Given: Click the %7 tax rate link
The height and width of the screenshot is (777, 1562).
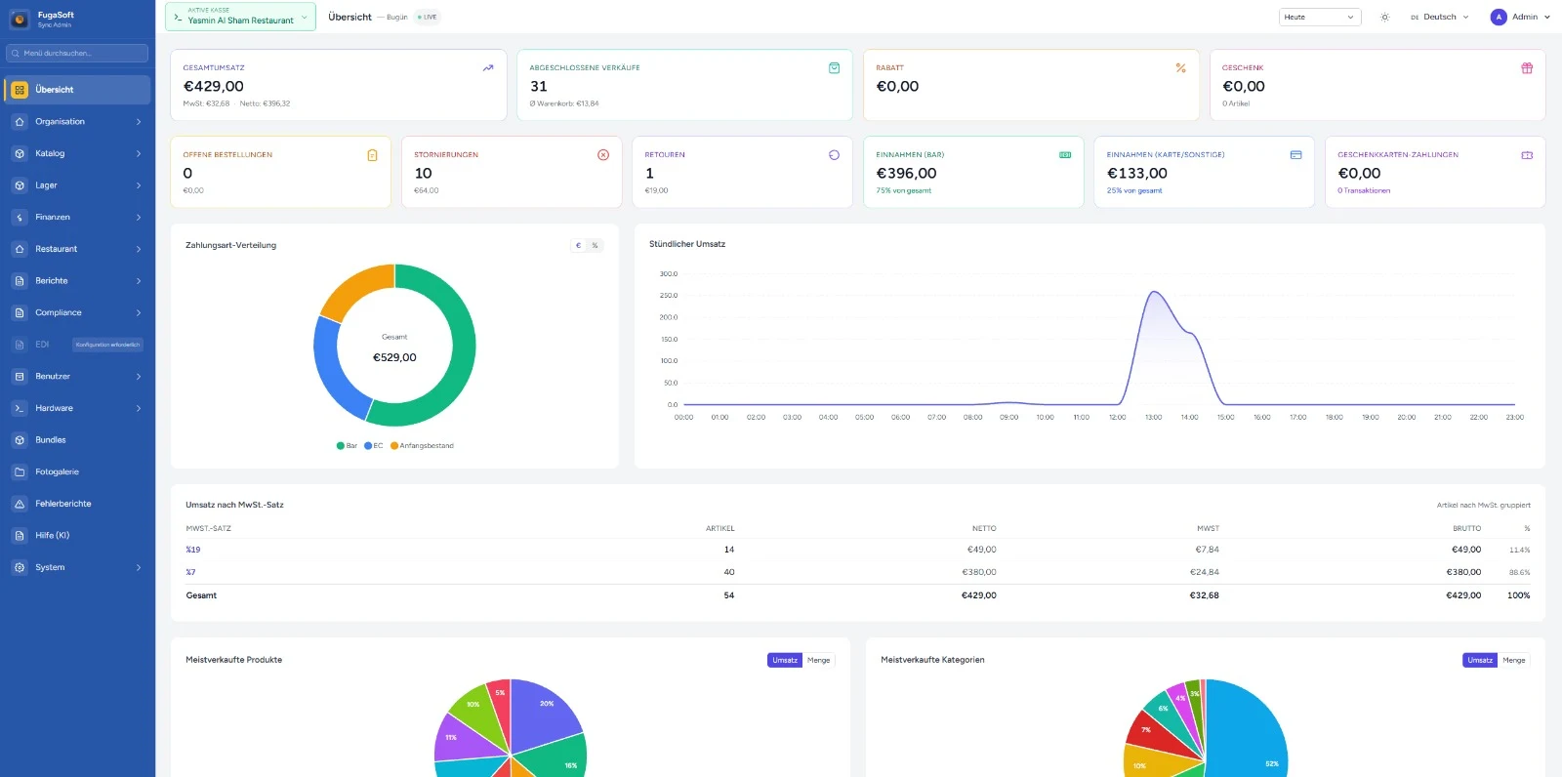Looking at the screenshot, I should point(190,572).
